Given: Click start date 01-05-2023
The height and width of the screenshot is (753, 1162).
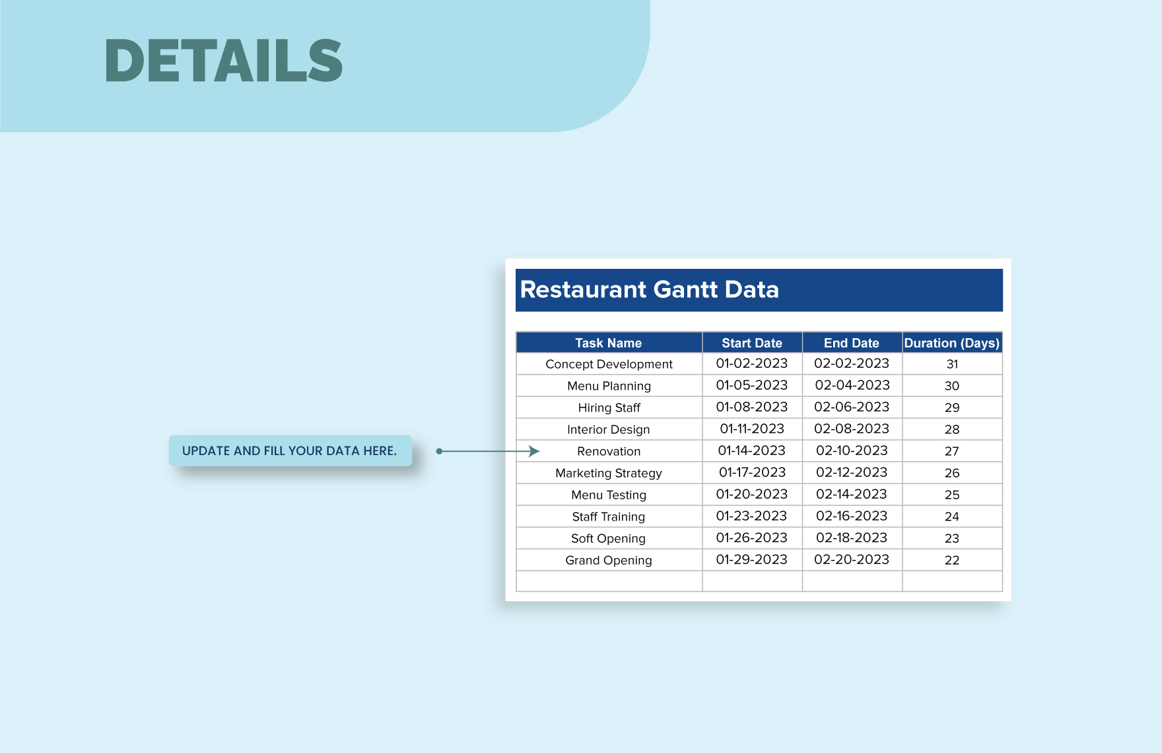Looking at the screenshot, I should click(x=752, y=385).
